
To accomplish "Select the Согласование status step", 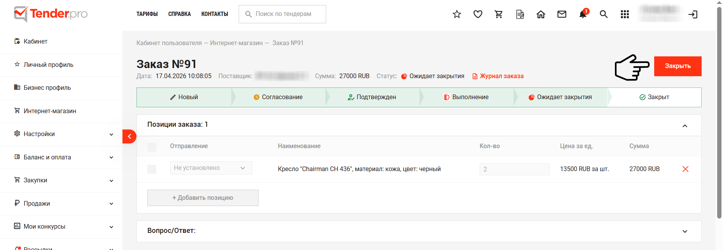I will click(x=278, y=97).
